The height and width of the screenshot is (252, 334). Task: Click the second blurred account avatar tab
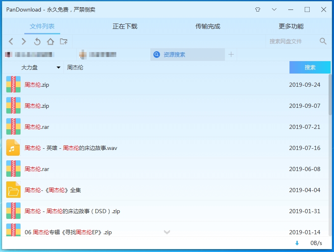point(114,55)
